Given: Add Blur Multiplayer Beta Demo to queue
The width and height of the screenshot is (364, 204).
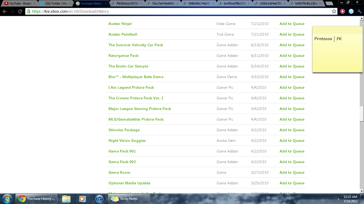Looking at the screenshot, I should pyautogui.click(x=292, y=77).
